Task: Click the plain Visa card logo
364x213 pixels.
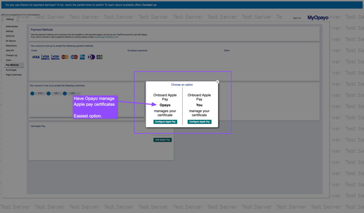Action: click(x=36, y=57)
